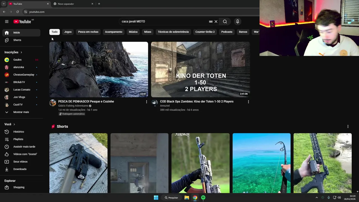Open a new browser tab with plus

point(99,4)
